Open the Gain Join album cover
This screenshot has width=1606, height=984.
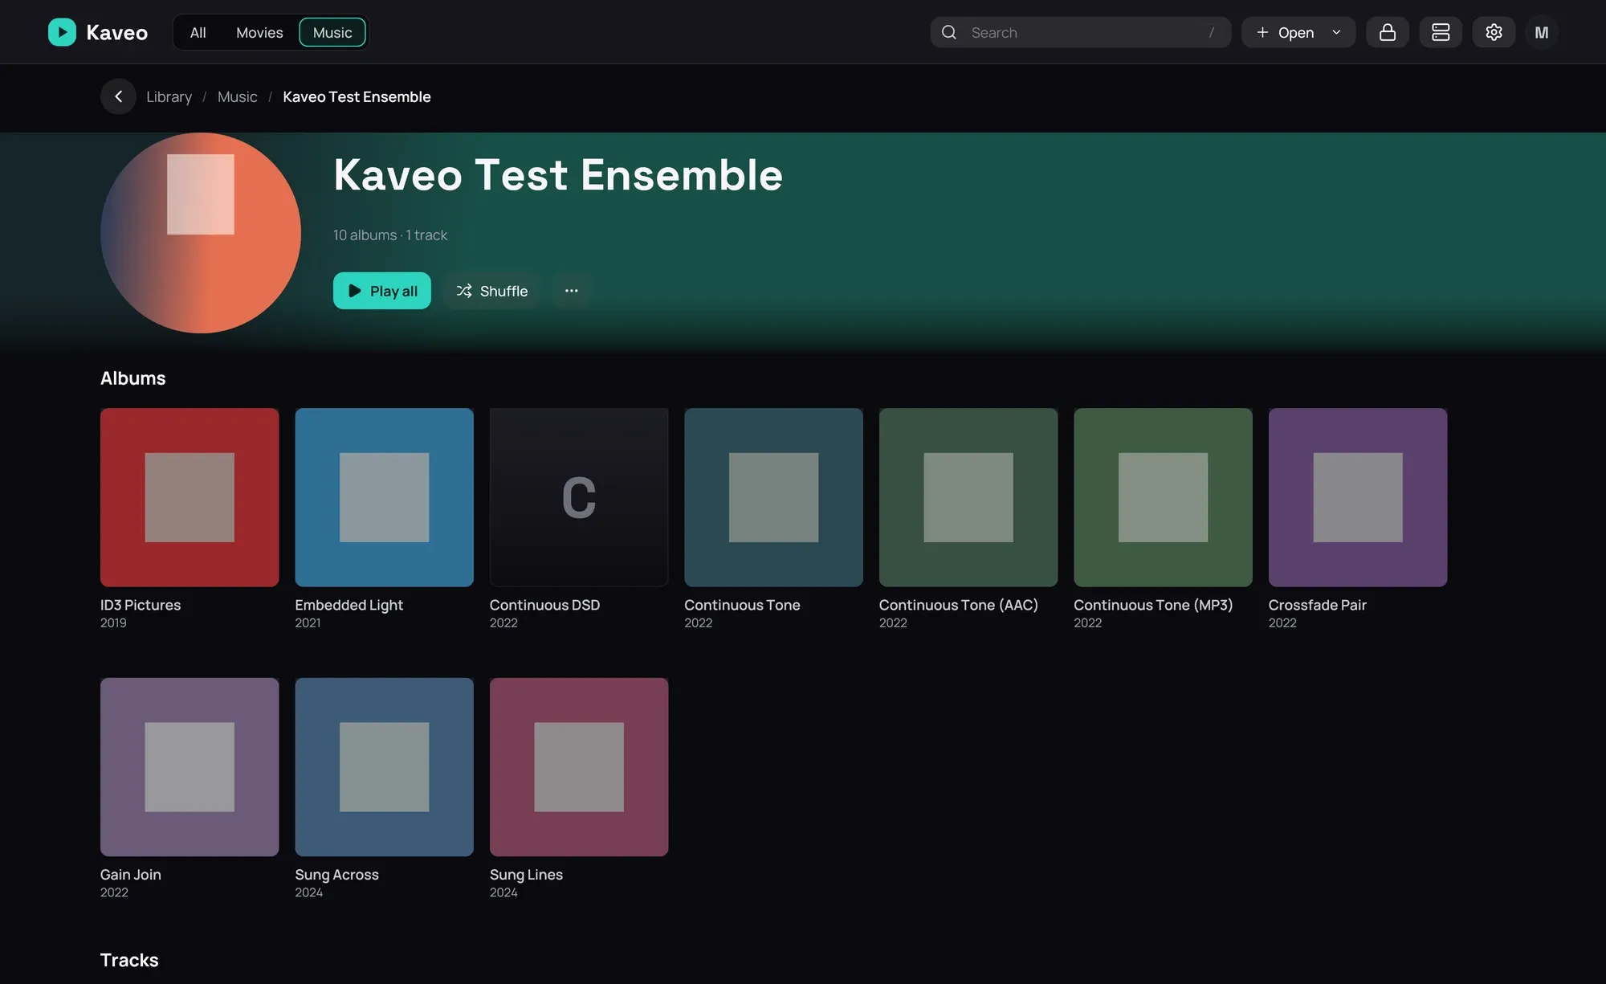[190, 767]
